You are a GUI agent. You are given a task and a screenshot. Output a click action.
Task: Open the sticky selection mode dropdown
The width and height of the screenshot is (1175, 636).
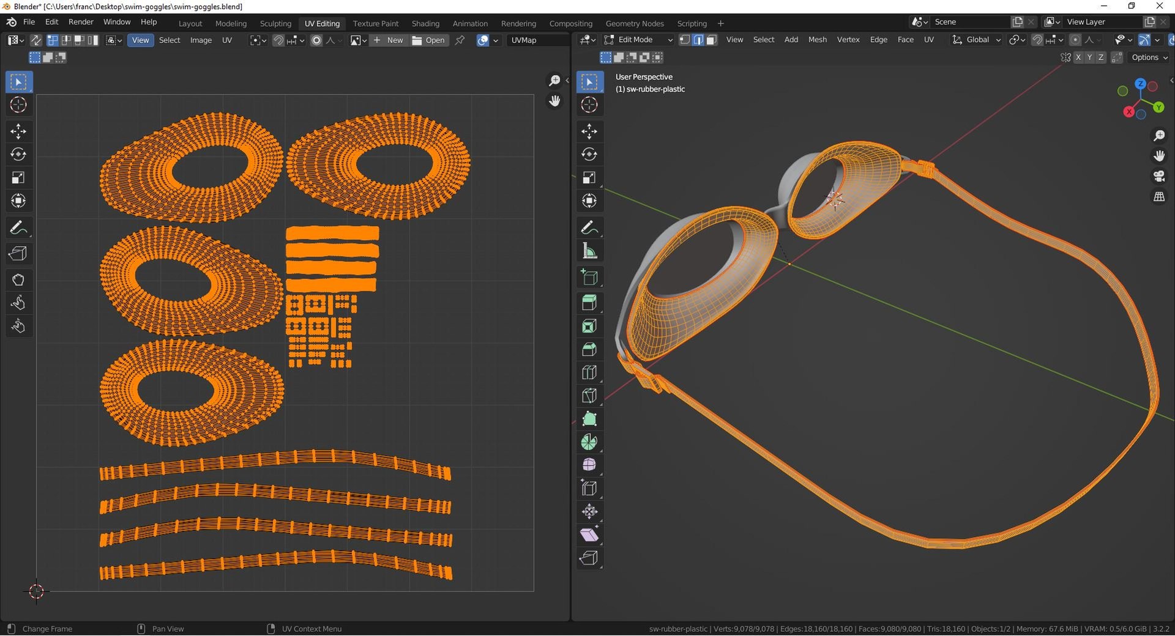114,40
